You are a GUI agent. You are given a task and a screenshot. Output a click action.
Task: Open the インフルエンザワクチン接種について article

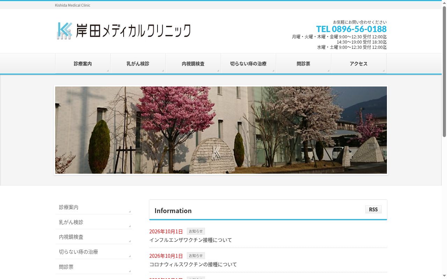point(191,240)
